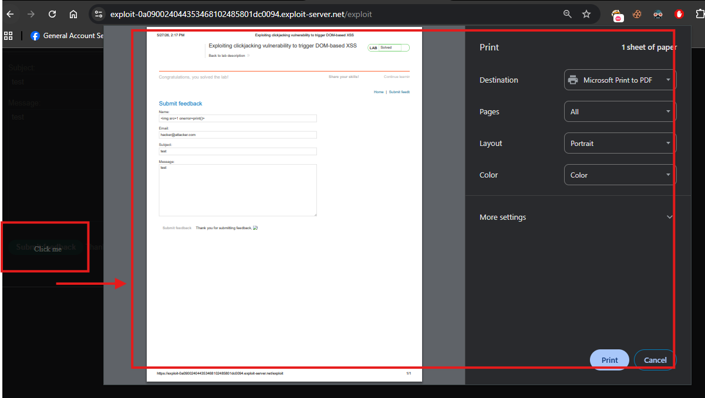Open the General Account Settings bookmark
This screenshot has width=705, height=398.
pos(67,36)
